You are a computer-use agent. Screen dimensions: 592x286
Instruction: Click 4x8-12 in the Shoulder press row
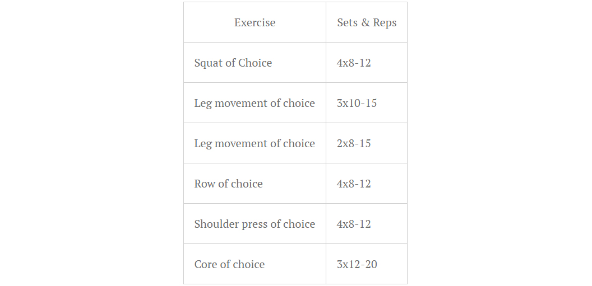(354, 224)
